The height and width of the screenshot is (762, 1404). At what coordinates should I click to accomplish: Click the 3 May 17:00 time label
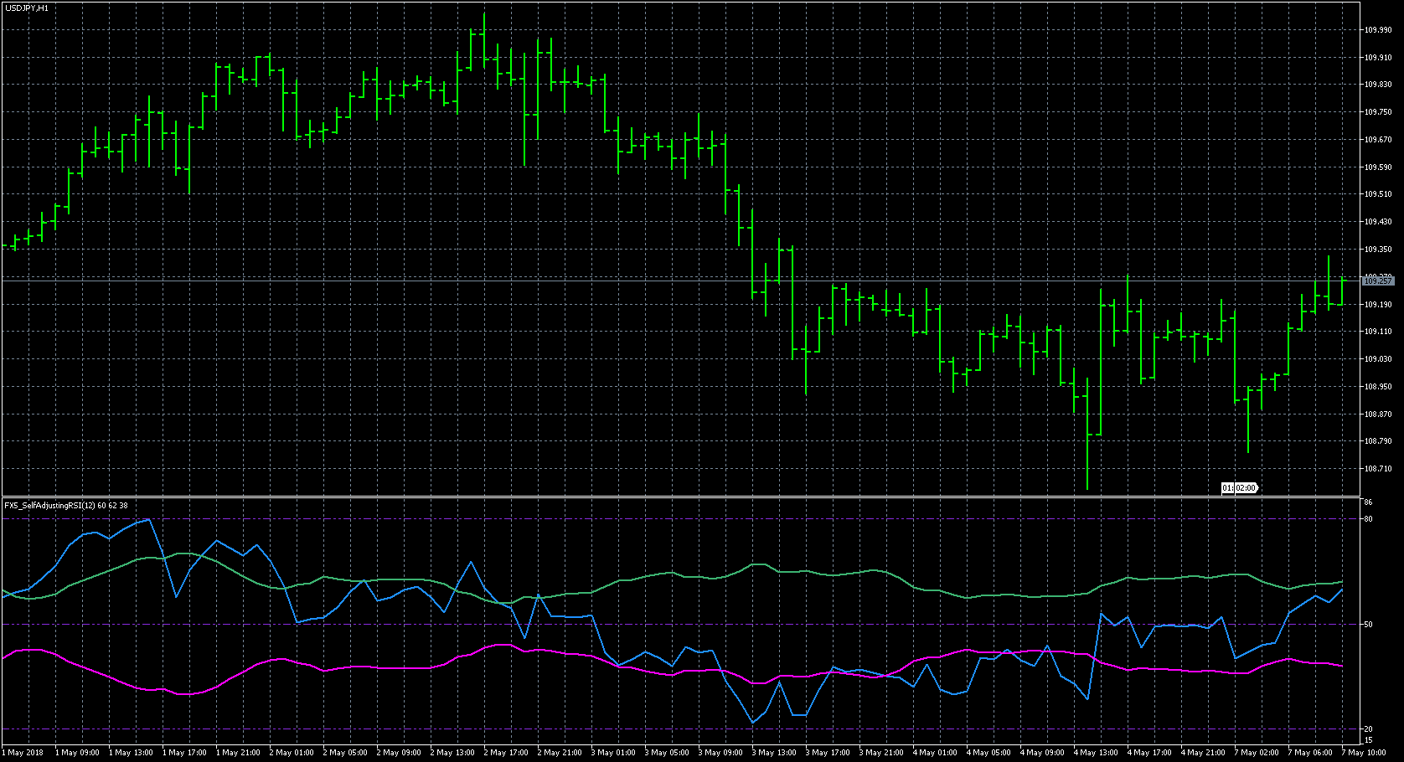tap(829, 753)
